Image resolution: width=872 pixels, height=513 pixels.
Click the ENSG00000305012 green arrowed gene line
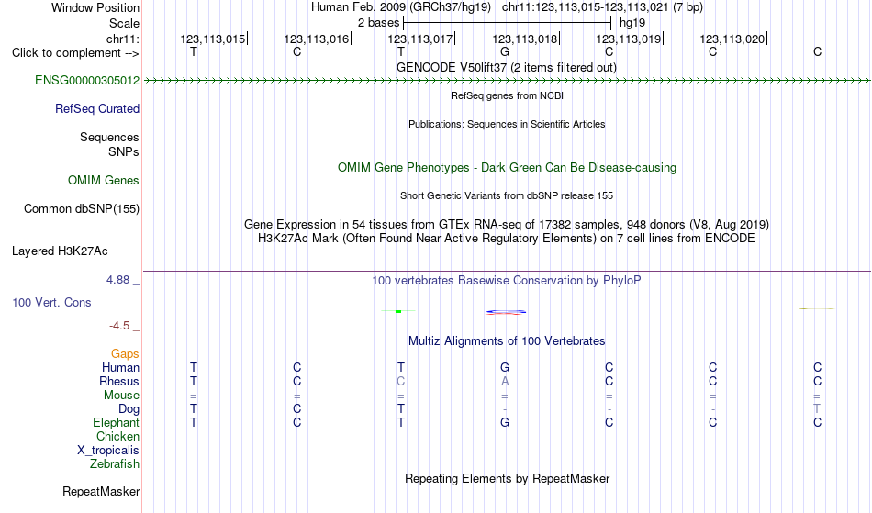[x=507, y=81]
